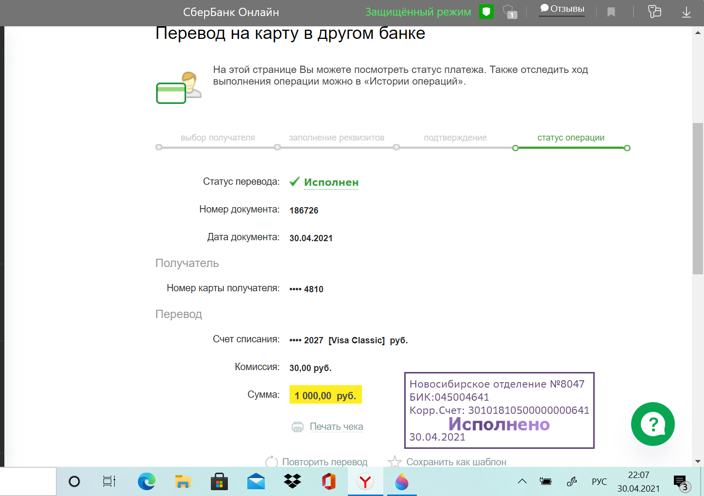
Task: Click the circular arrow Повторить перевод icon
Action: tap(272, 462)
